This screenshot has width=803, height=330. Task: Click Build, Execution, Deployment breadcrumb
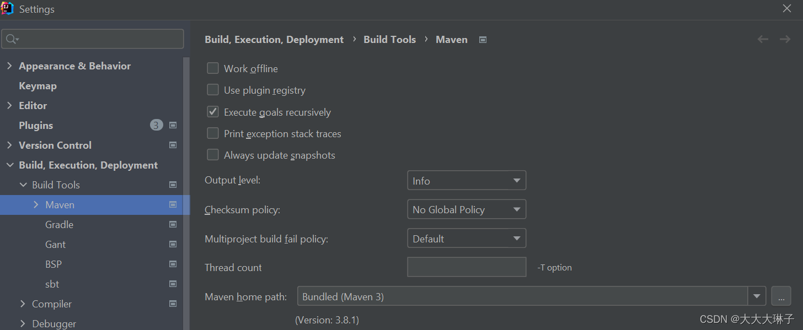point(274,40)
